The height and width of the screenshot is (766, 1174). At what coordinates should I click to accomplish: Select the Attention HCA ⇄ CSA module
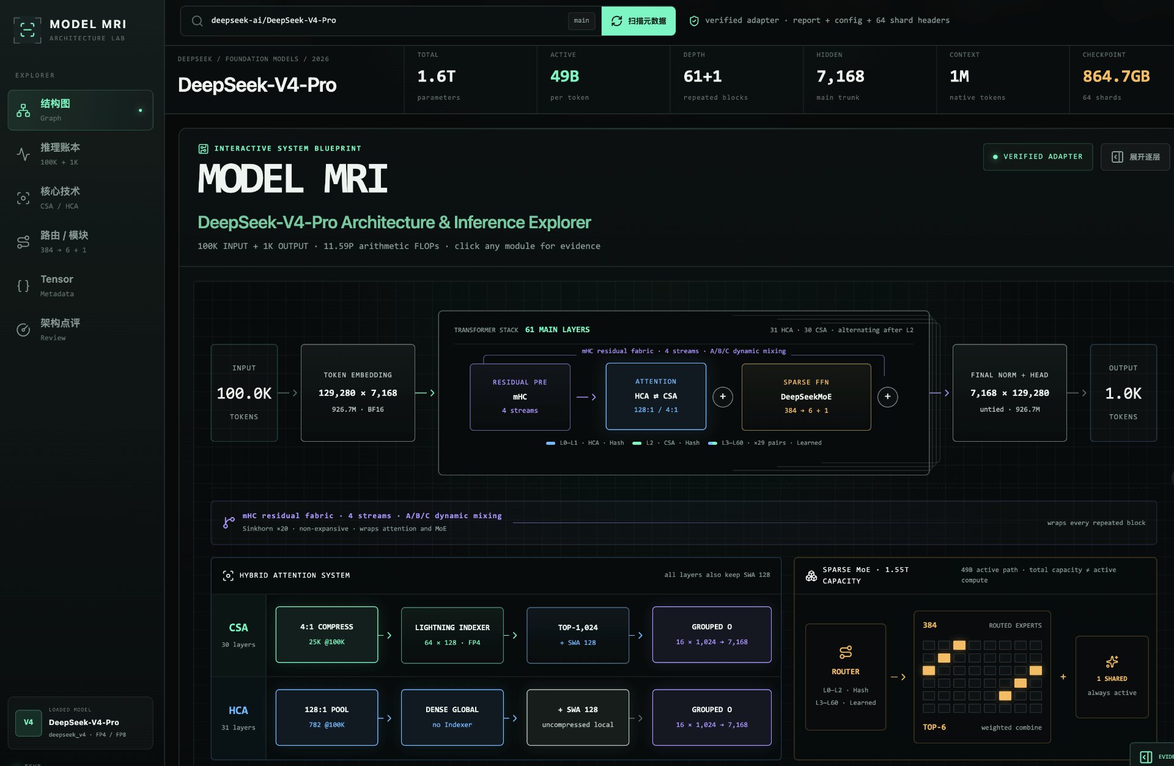655,396
